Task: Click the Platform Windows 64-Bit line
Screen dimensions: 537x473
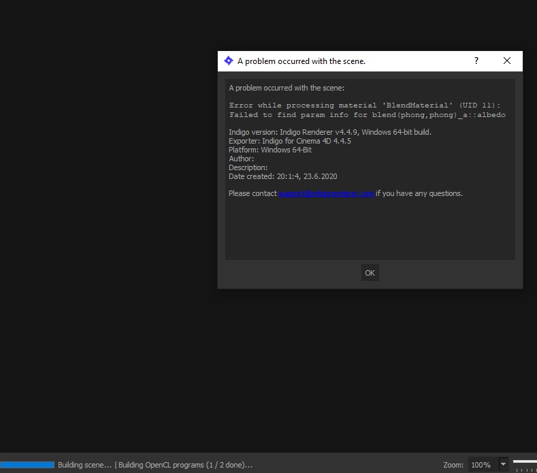Action: [x=270, y=150]
